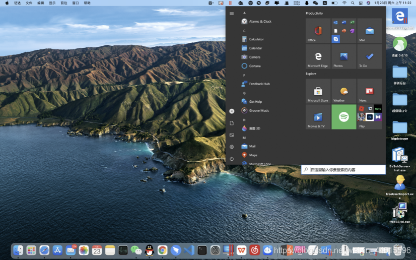Click letter C header in app list

coord(244,31)
